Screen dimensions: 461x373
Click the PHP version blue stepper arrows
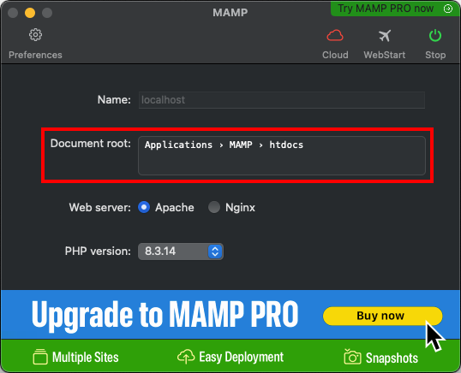[x=215, y=252]
